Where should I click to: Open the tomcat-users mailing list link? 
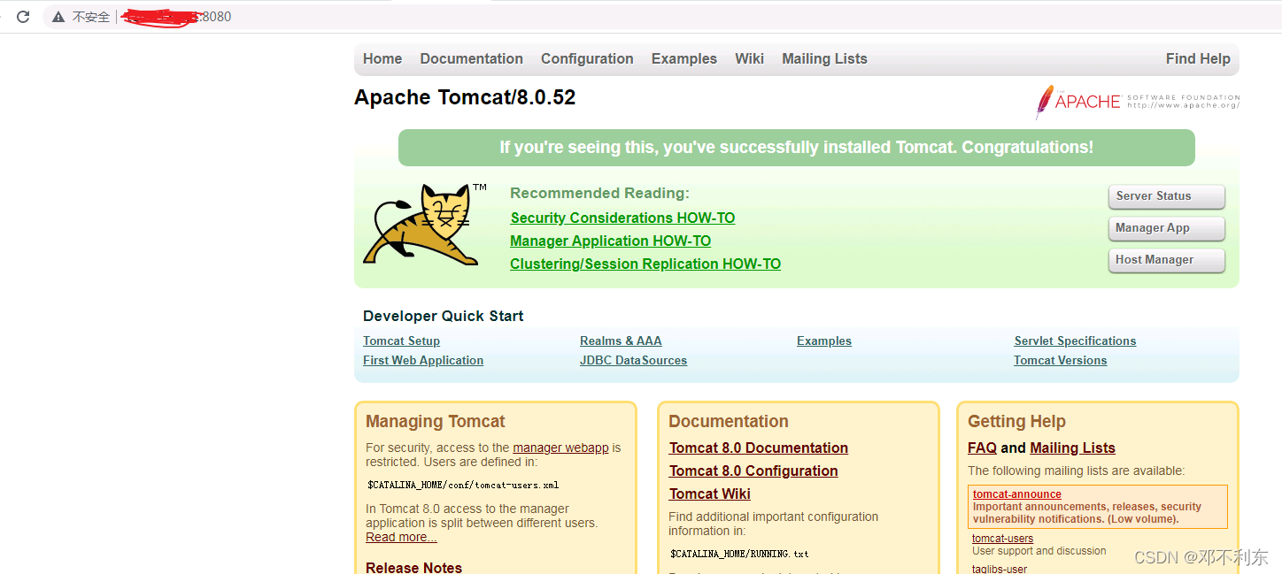pos(1002,539)
